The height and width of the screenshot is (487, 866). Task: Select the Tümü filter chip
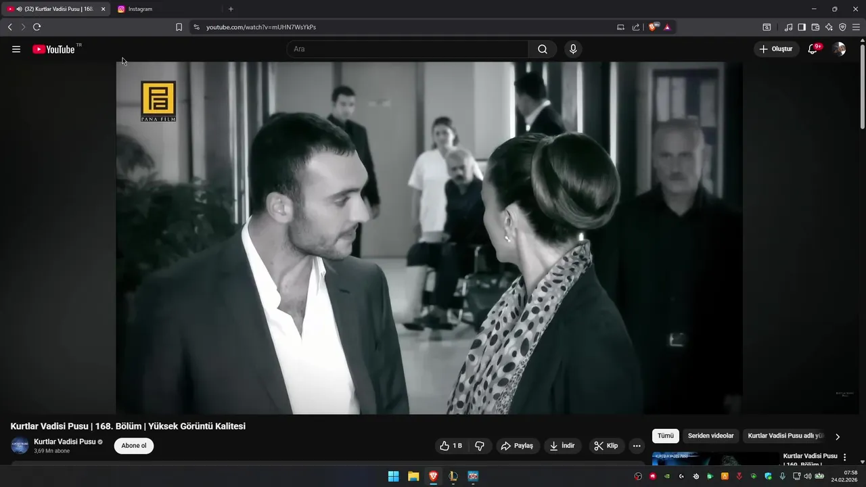click(x=666, y=436)
